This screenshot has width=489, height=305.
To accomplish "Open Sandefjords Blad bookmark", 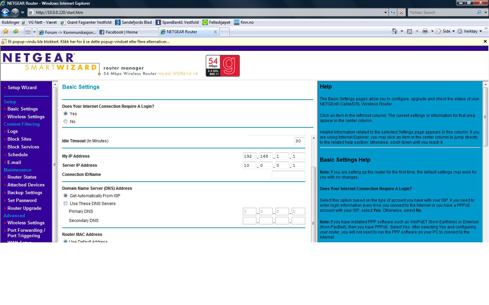I will pos(133,22).
